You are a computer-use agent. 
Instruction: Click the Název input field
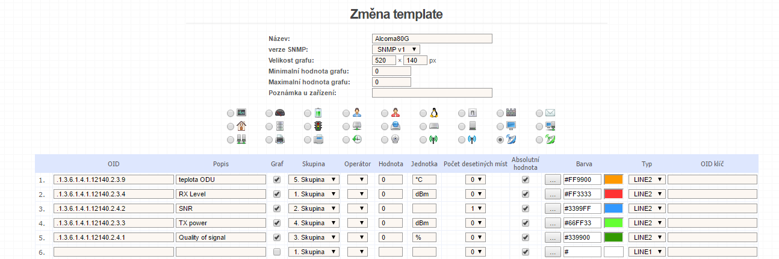432,39
